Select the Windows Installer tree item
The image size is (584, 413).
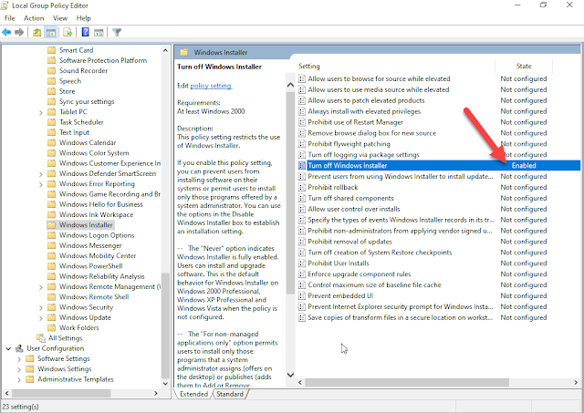point(86,224)
